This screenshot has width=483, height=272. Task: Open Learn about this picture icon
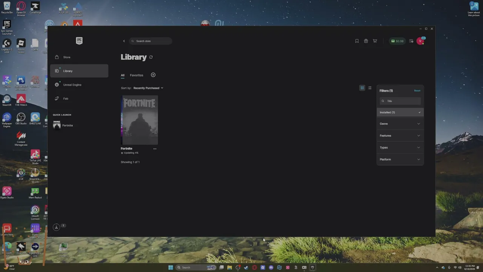coord(474,9)
